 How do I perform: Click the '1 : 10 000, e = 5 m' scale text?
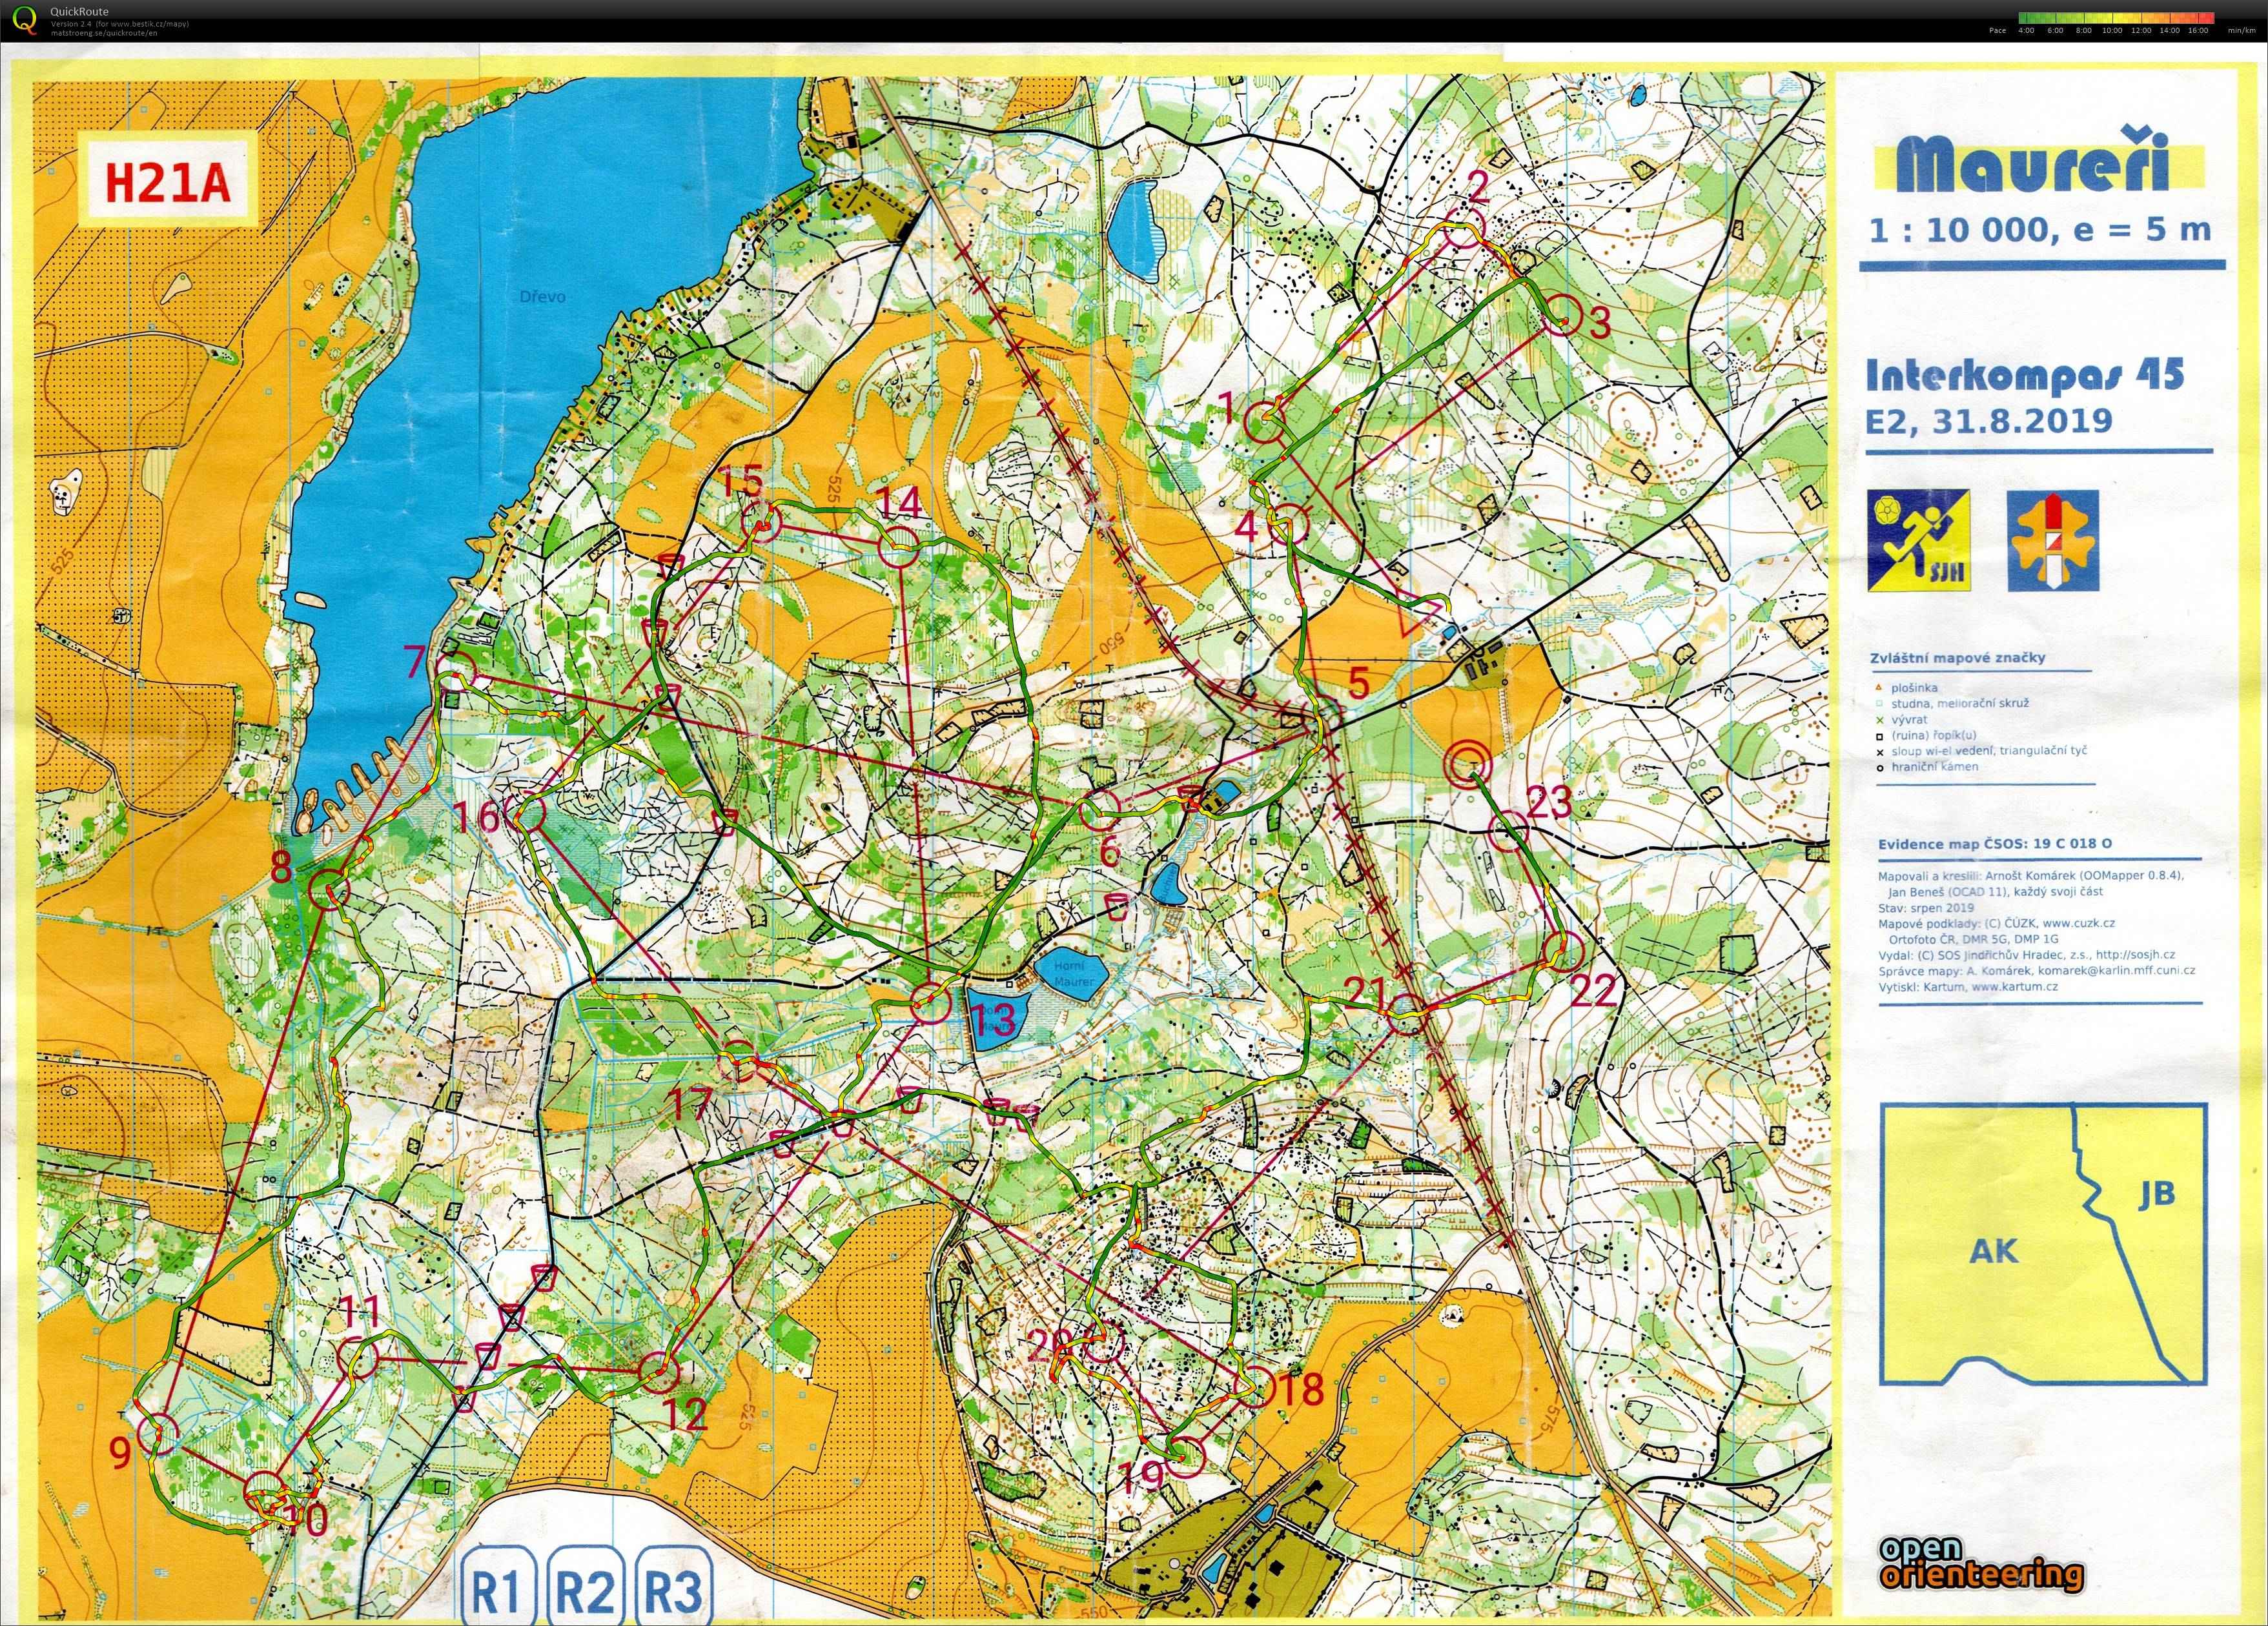(x=2040, y=230)
